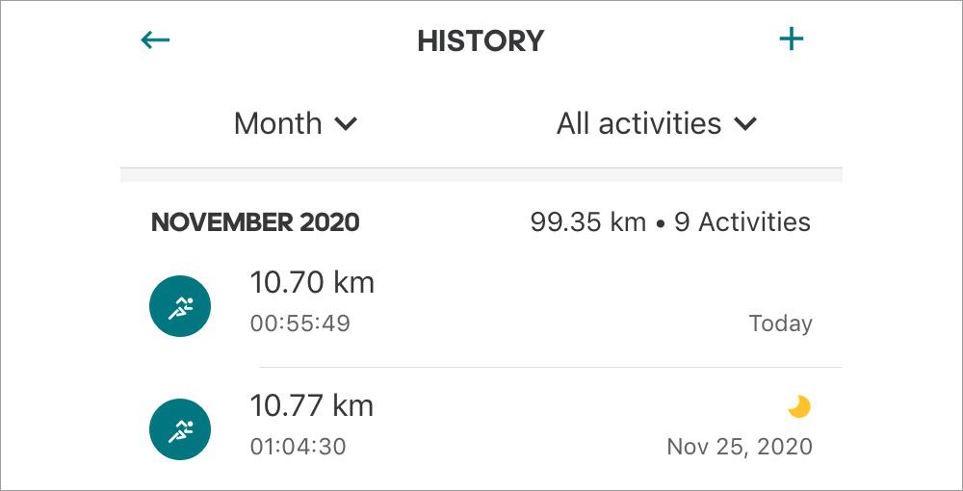963x491 pixels.
Task: Click the Nov 25, 2020 date label
Action: (x=740, y=447)
